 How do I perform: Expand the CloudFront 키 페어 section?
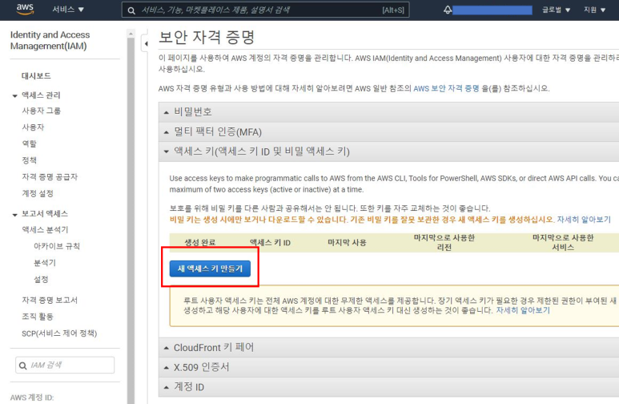point(389,347)
